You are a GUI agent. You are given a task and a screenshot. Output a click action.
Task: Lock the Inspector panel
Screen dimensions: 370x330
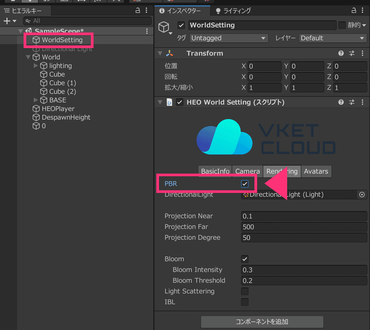(x=354, y=10)
